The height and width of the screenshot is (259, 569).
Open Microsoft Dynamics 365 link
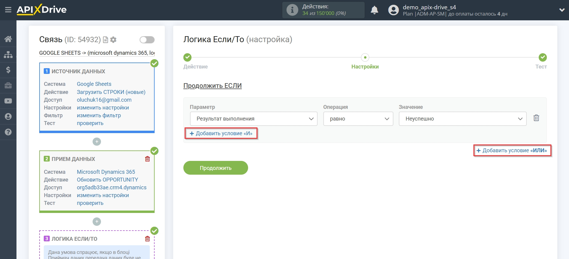tap(106, 172)
